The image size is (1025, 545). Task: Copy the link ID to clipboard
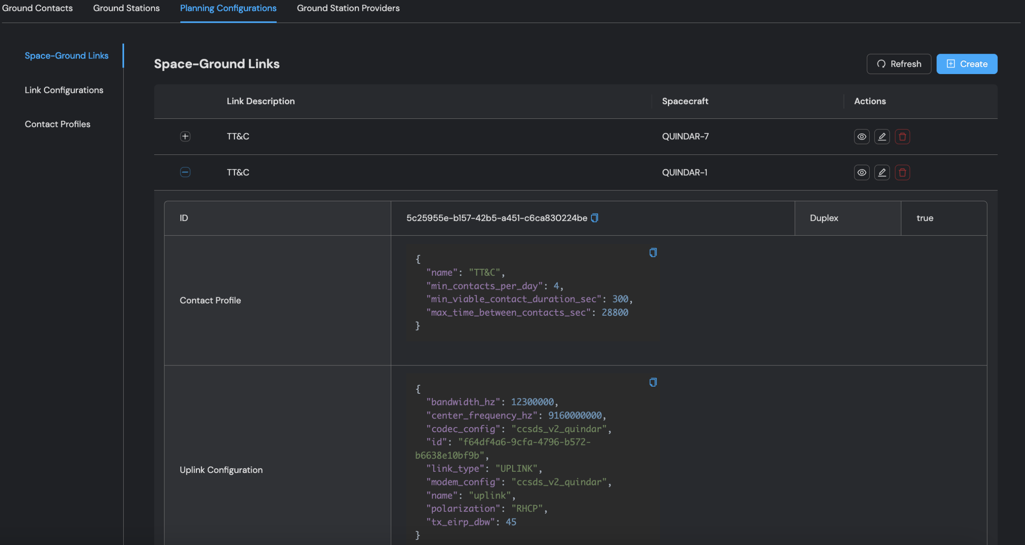[x=595, y=218]
